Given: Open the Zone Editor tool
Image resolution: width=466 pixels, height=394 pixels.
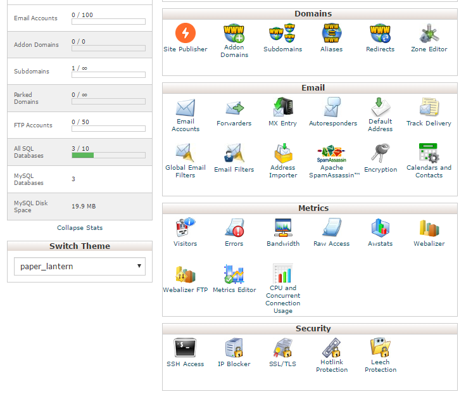Looking at the screenshot, I should (x=429, y=33).
